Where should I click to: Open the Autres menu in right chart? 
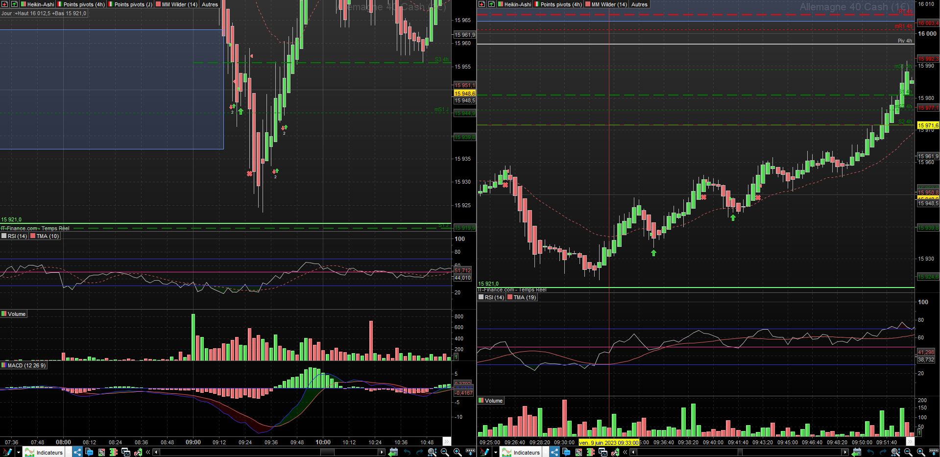(x=639, y=4)
